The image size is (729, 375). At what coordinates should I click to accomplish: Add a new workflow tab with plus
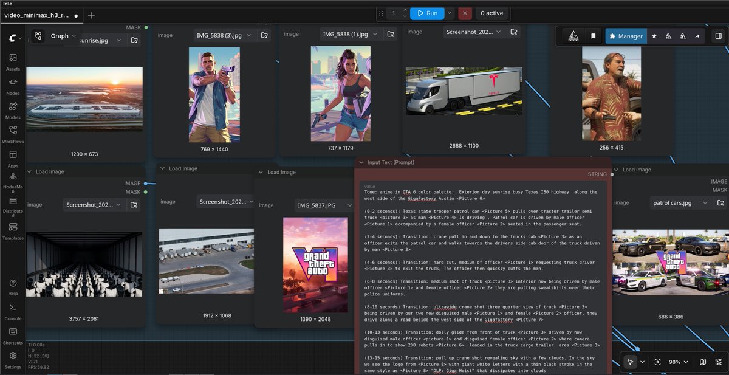tap(91, 15)
